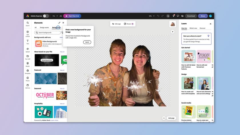Screen dimensions: 240x135
Task: Expand the File menu chevron
Action: pos(57,16)
